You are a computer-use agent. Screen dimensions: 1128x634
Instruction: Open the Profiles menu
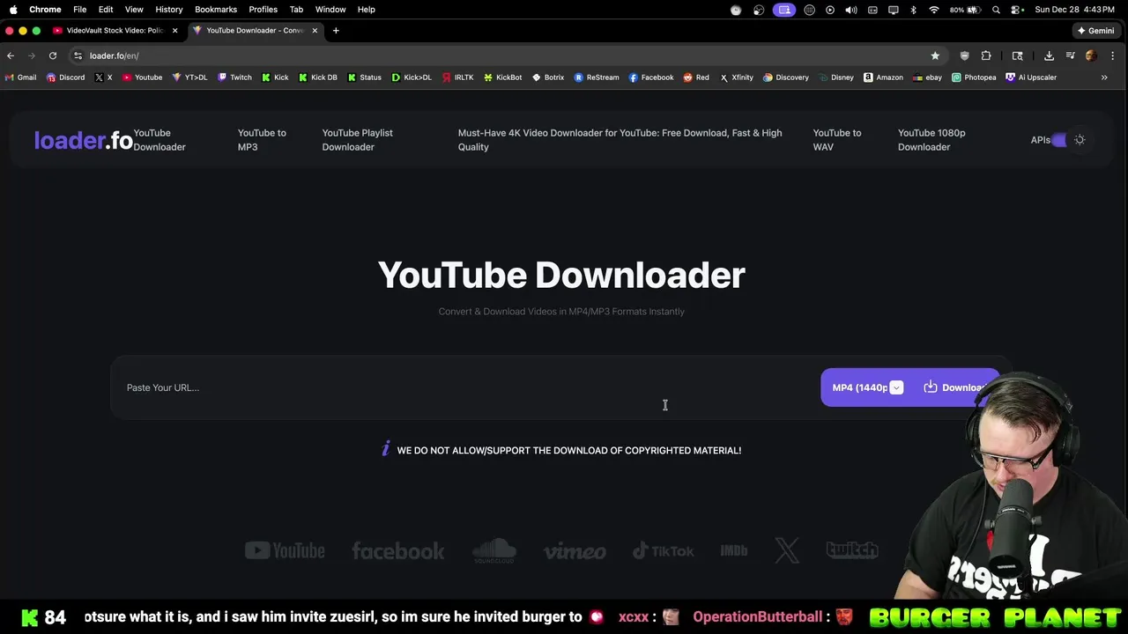(x=263, y=10)
